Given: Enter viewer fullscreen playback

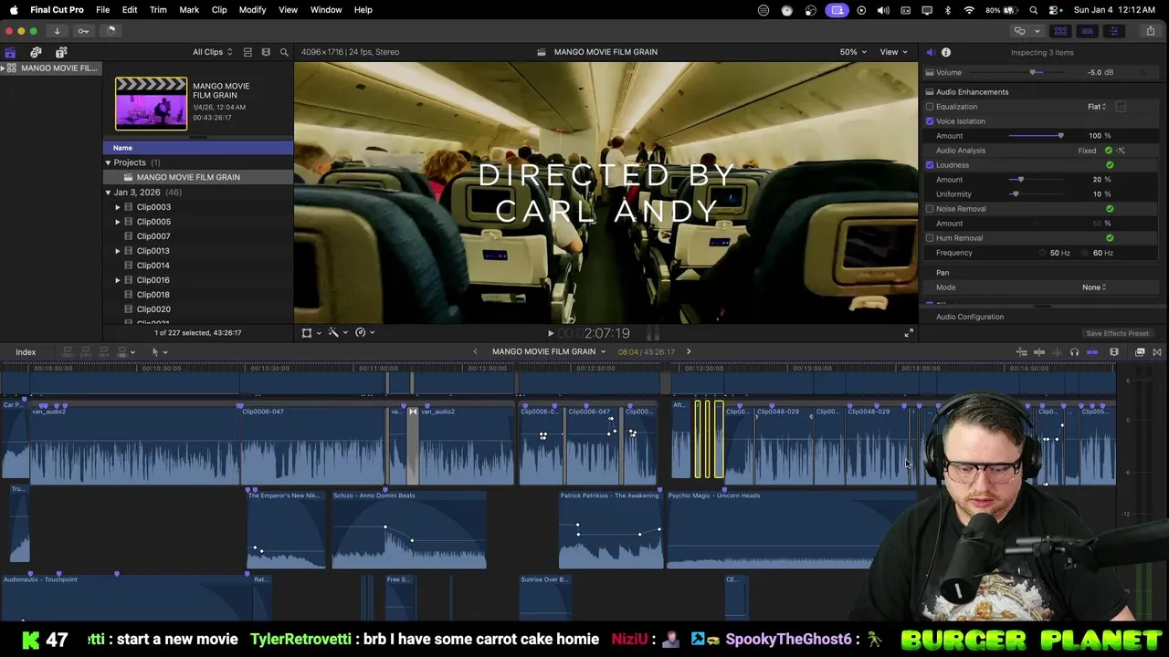Looking at the screenshot, I should [909, 333].
